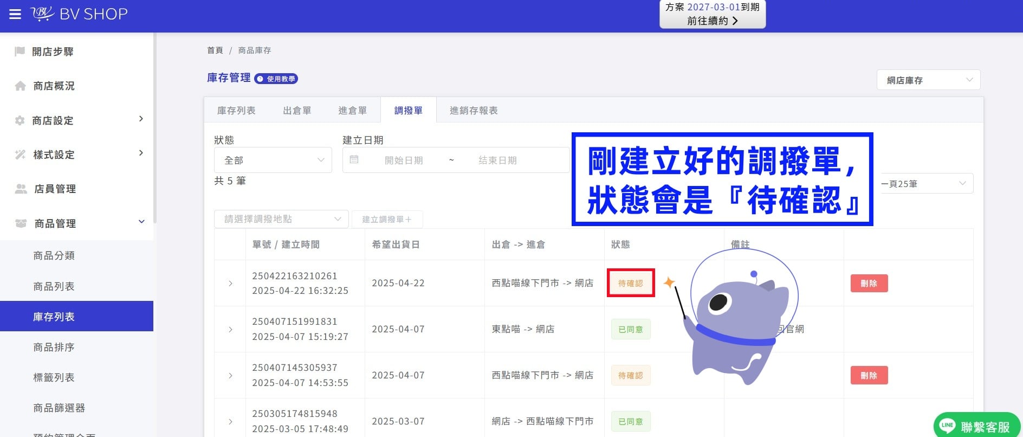This screenshot has width=1023, height=437.
Task: Click the BV SHOP logo
Action: (79, 14)
